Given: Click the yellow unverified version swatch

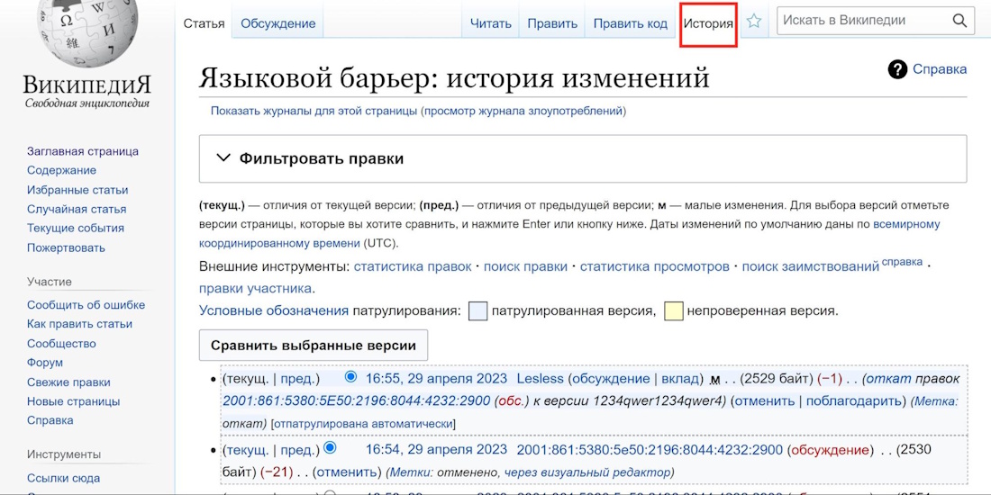Looking at the screenshot, I should coord(673,311).
